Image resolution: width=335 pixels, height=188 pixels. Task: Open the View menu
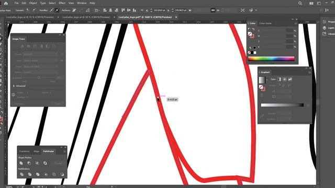coord(71,3)
